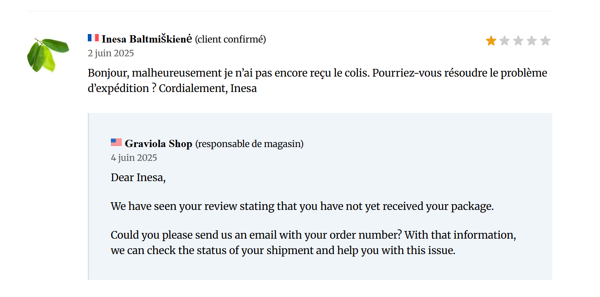Click the green leaf avatar image
Image resolution: width=600 pixels, height=297 pixels.
click(x=48, y=55)
